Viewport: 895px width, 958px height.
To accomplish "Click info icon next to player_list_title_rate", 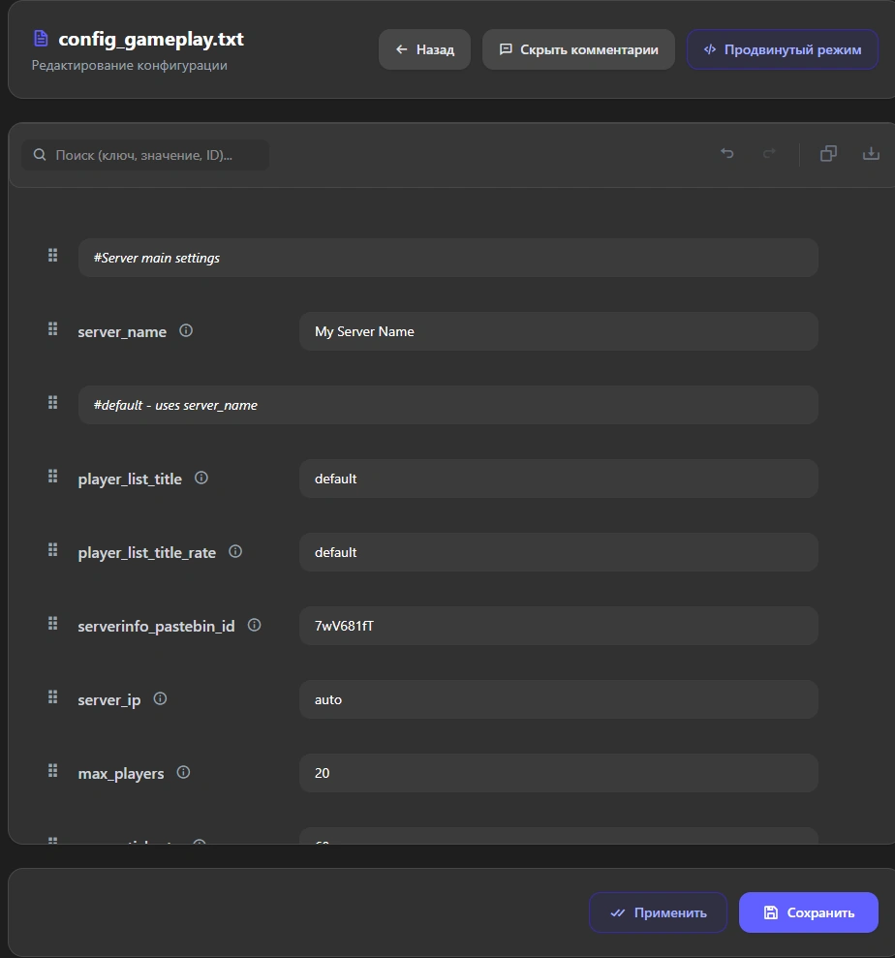I will (235, 552).
